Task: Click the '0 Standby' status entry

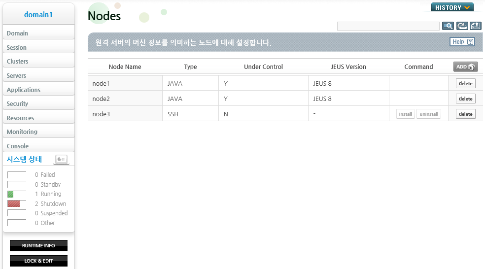Action: pos(48,185)
